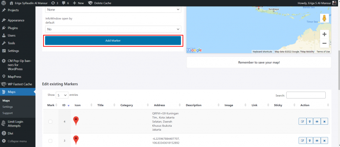Check the Mark box for marker 3
The width and height of the screenshot is (340, 147).
(x=50, y=141)
